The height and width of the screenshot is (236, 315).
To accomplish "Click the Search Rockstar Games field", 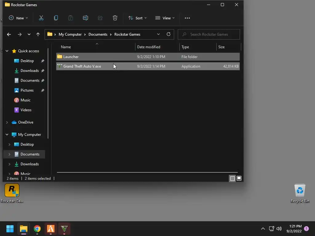I will 209,34.
